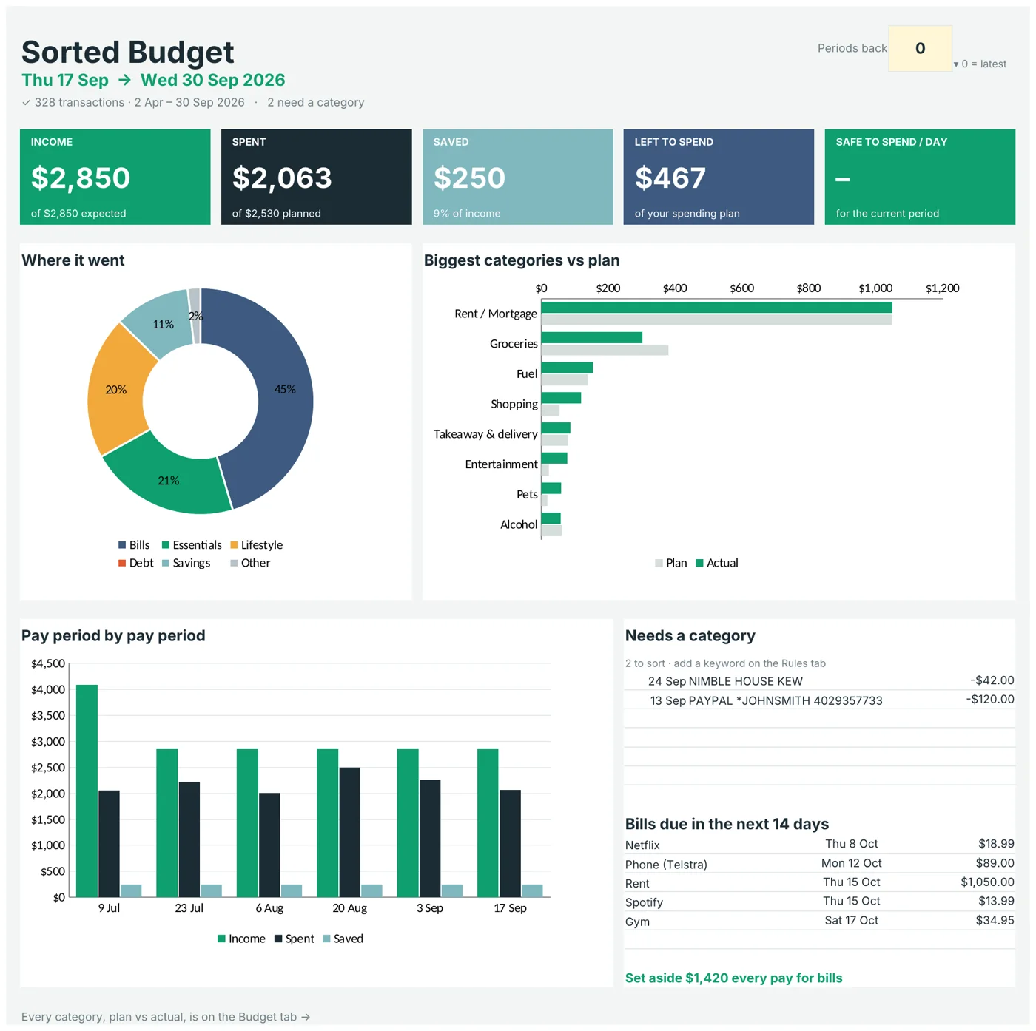Select the 13 Sep PAYPAL *JOHNSMITH transaction

tap(820, 700)
